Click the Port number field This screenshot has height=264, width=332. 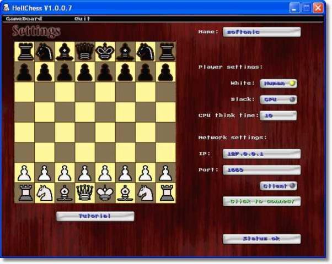point(262,170)
